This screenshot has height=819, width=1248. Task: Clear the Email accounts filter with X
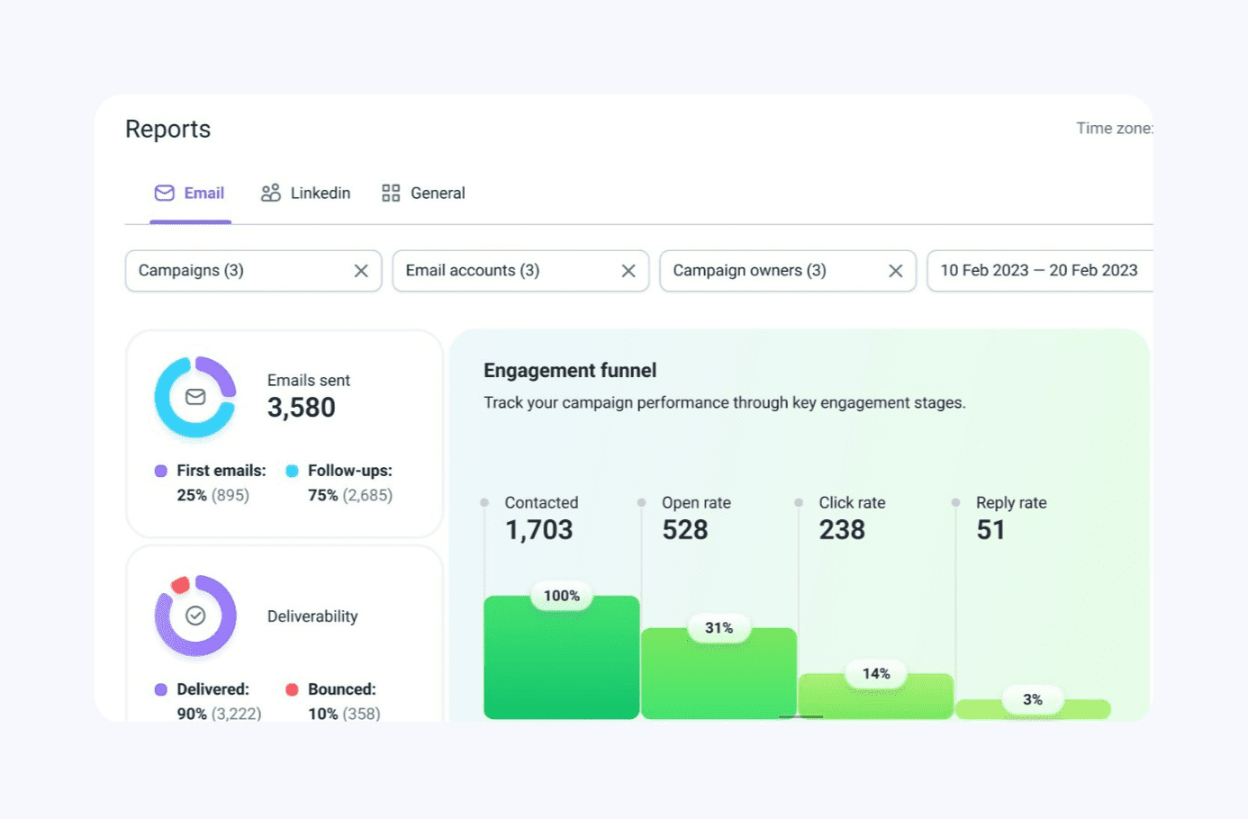click(629, 271)
